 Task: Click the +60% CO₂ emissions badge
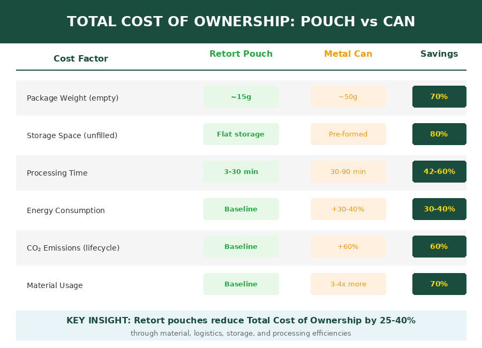348,247
